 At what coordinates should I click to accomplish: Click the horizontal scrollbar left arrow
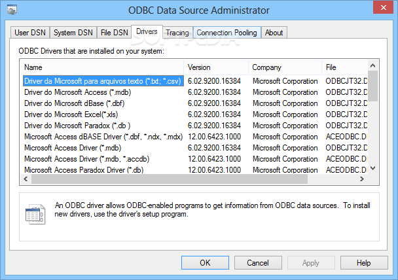coord(26,179)
